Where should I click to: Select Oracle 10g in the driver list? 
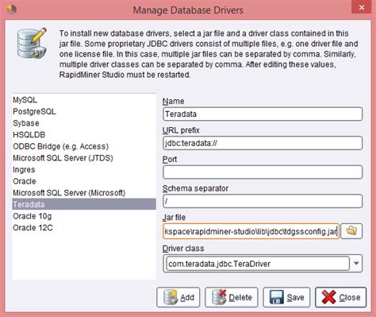[84, 216]
